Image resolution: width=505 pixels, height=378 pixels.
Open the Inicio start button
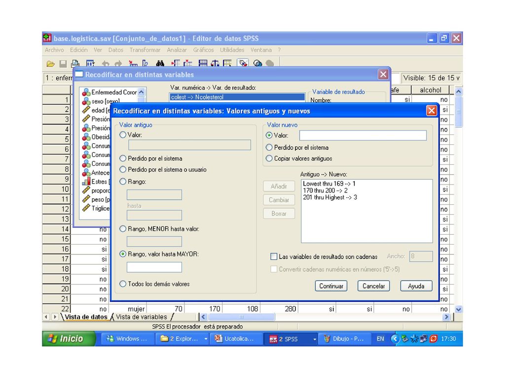click(69, 339)
